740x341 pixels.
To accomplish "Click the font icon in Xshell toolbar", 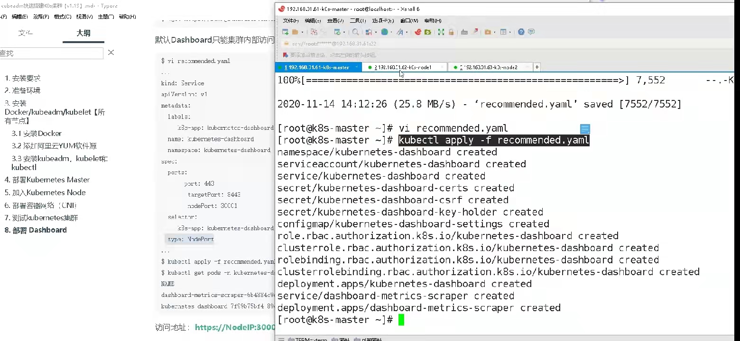I will tap(400, 32).
